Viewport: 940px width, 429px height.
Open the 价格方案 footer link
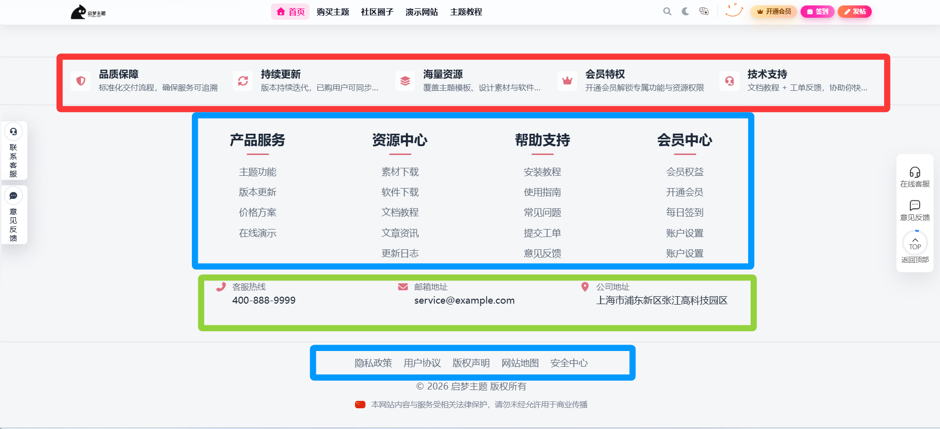pyautogui.click(x=258, y=212)
